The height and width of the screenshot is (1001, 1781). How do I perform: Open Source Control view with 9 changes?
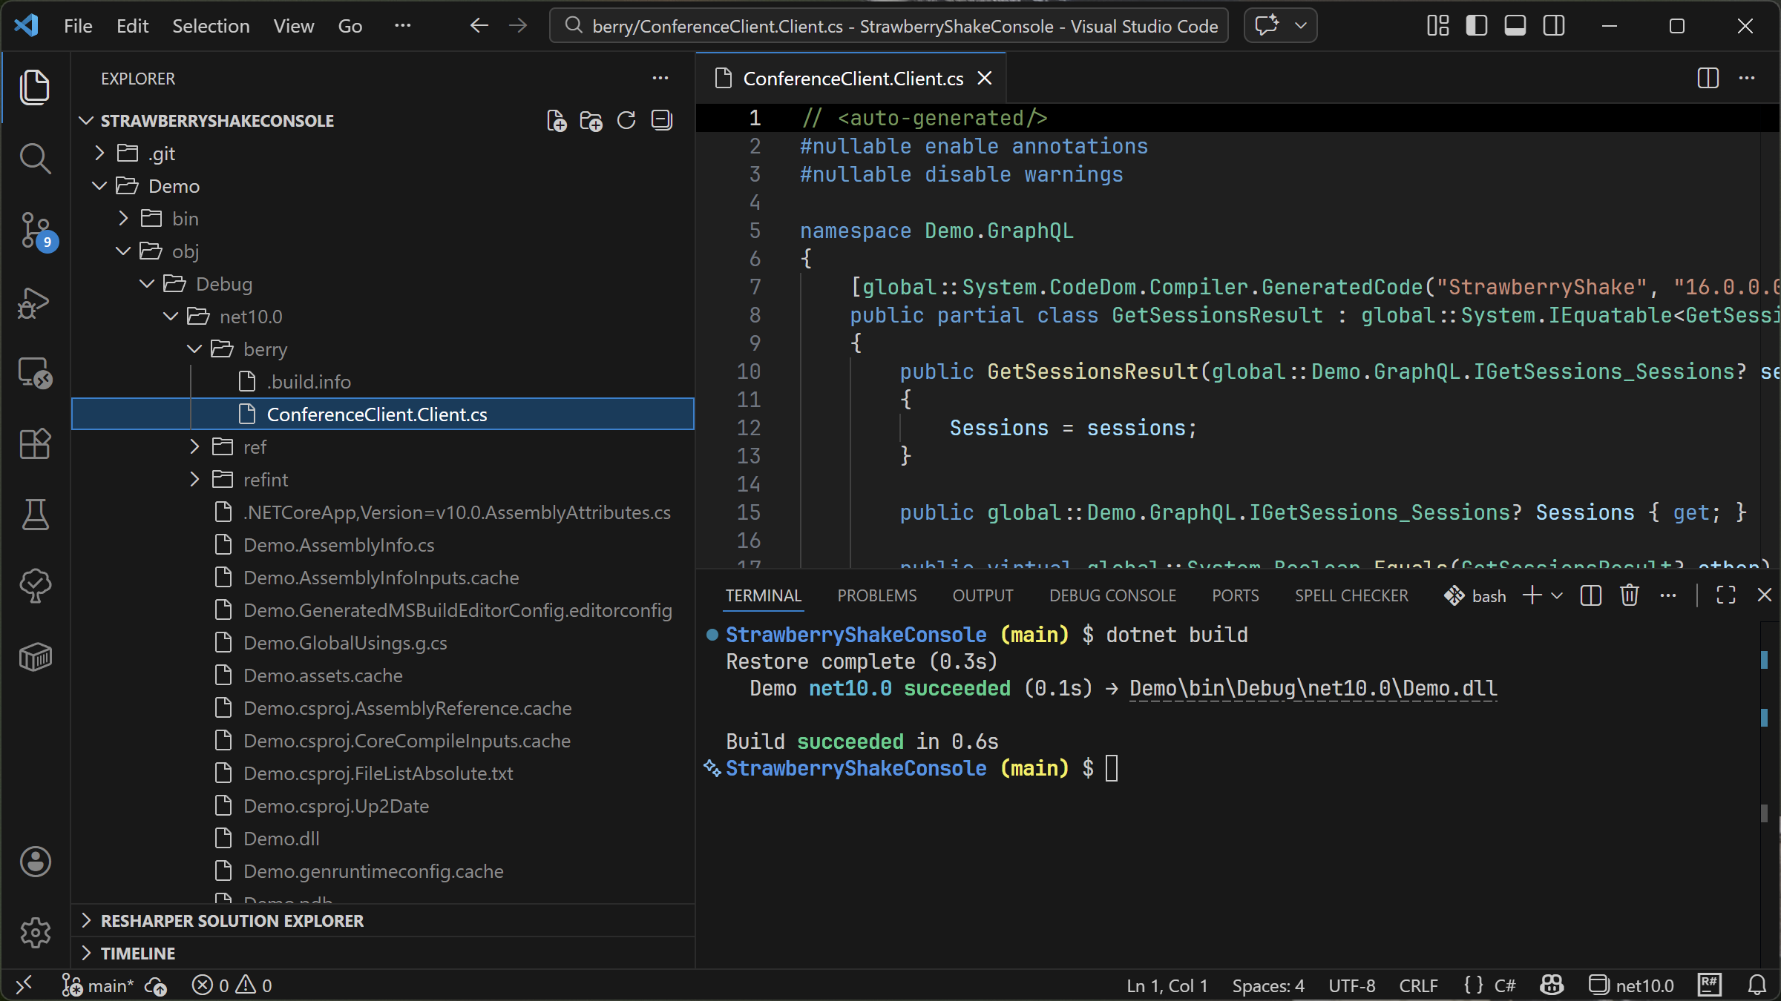click(35, 231)
